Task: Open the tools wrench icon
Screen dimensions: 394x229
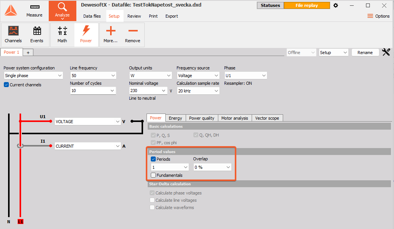Action: point(386,52)
